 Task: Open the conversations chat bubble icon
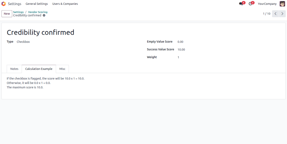[x=241, y=4]
